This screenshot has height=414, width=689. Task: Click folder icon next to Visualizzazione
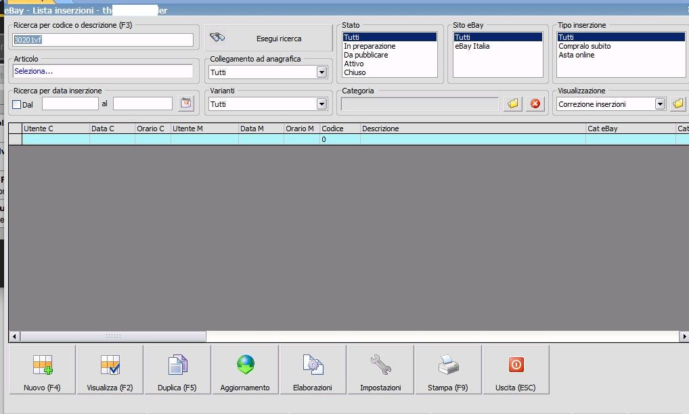[x=678, y=104]
